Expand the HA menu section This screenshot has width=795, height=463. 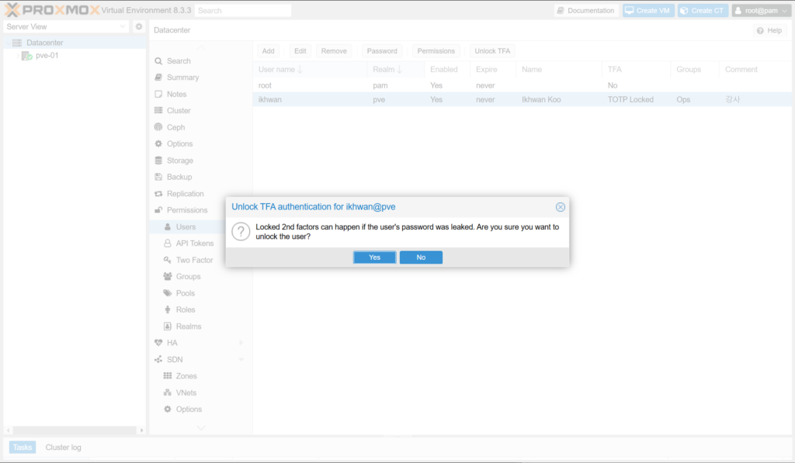[241, 343]
